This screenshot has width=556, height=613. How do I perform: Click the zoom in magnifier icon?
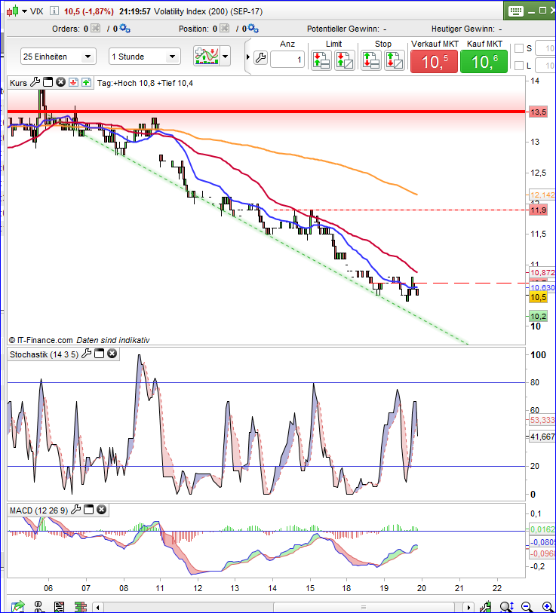pyautogui.click(x=548, y=607)
